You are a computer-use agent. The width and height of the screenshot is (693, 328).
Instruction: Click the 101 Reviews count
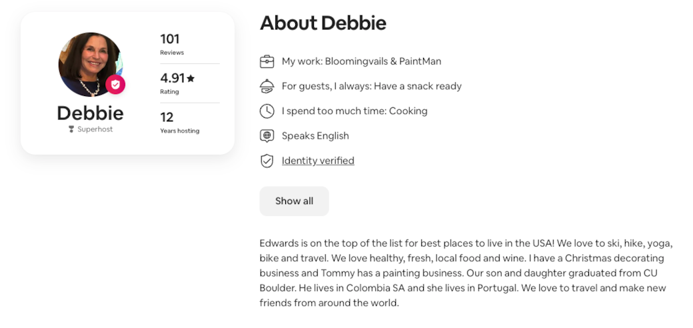pyautogui.click(x=171, y=39)
